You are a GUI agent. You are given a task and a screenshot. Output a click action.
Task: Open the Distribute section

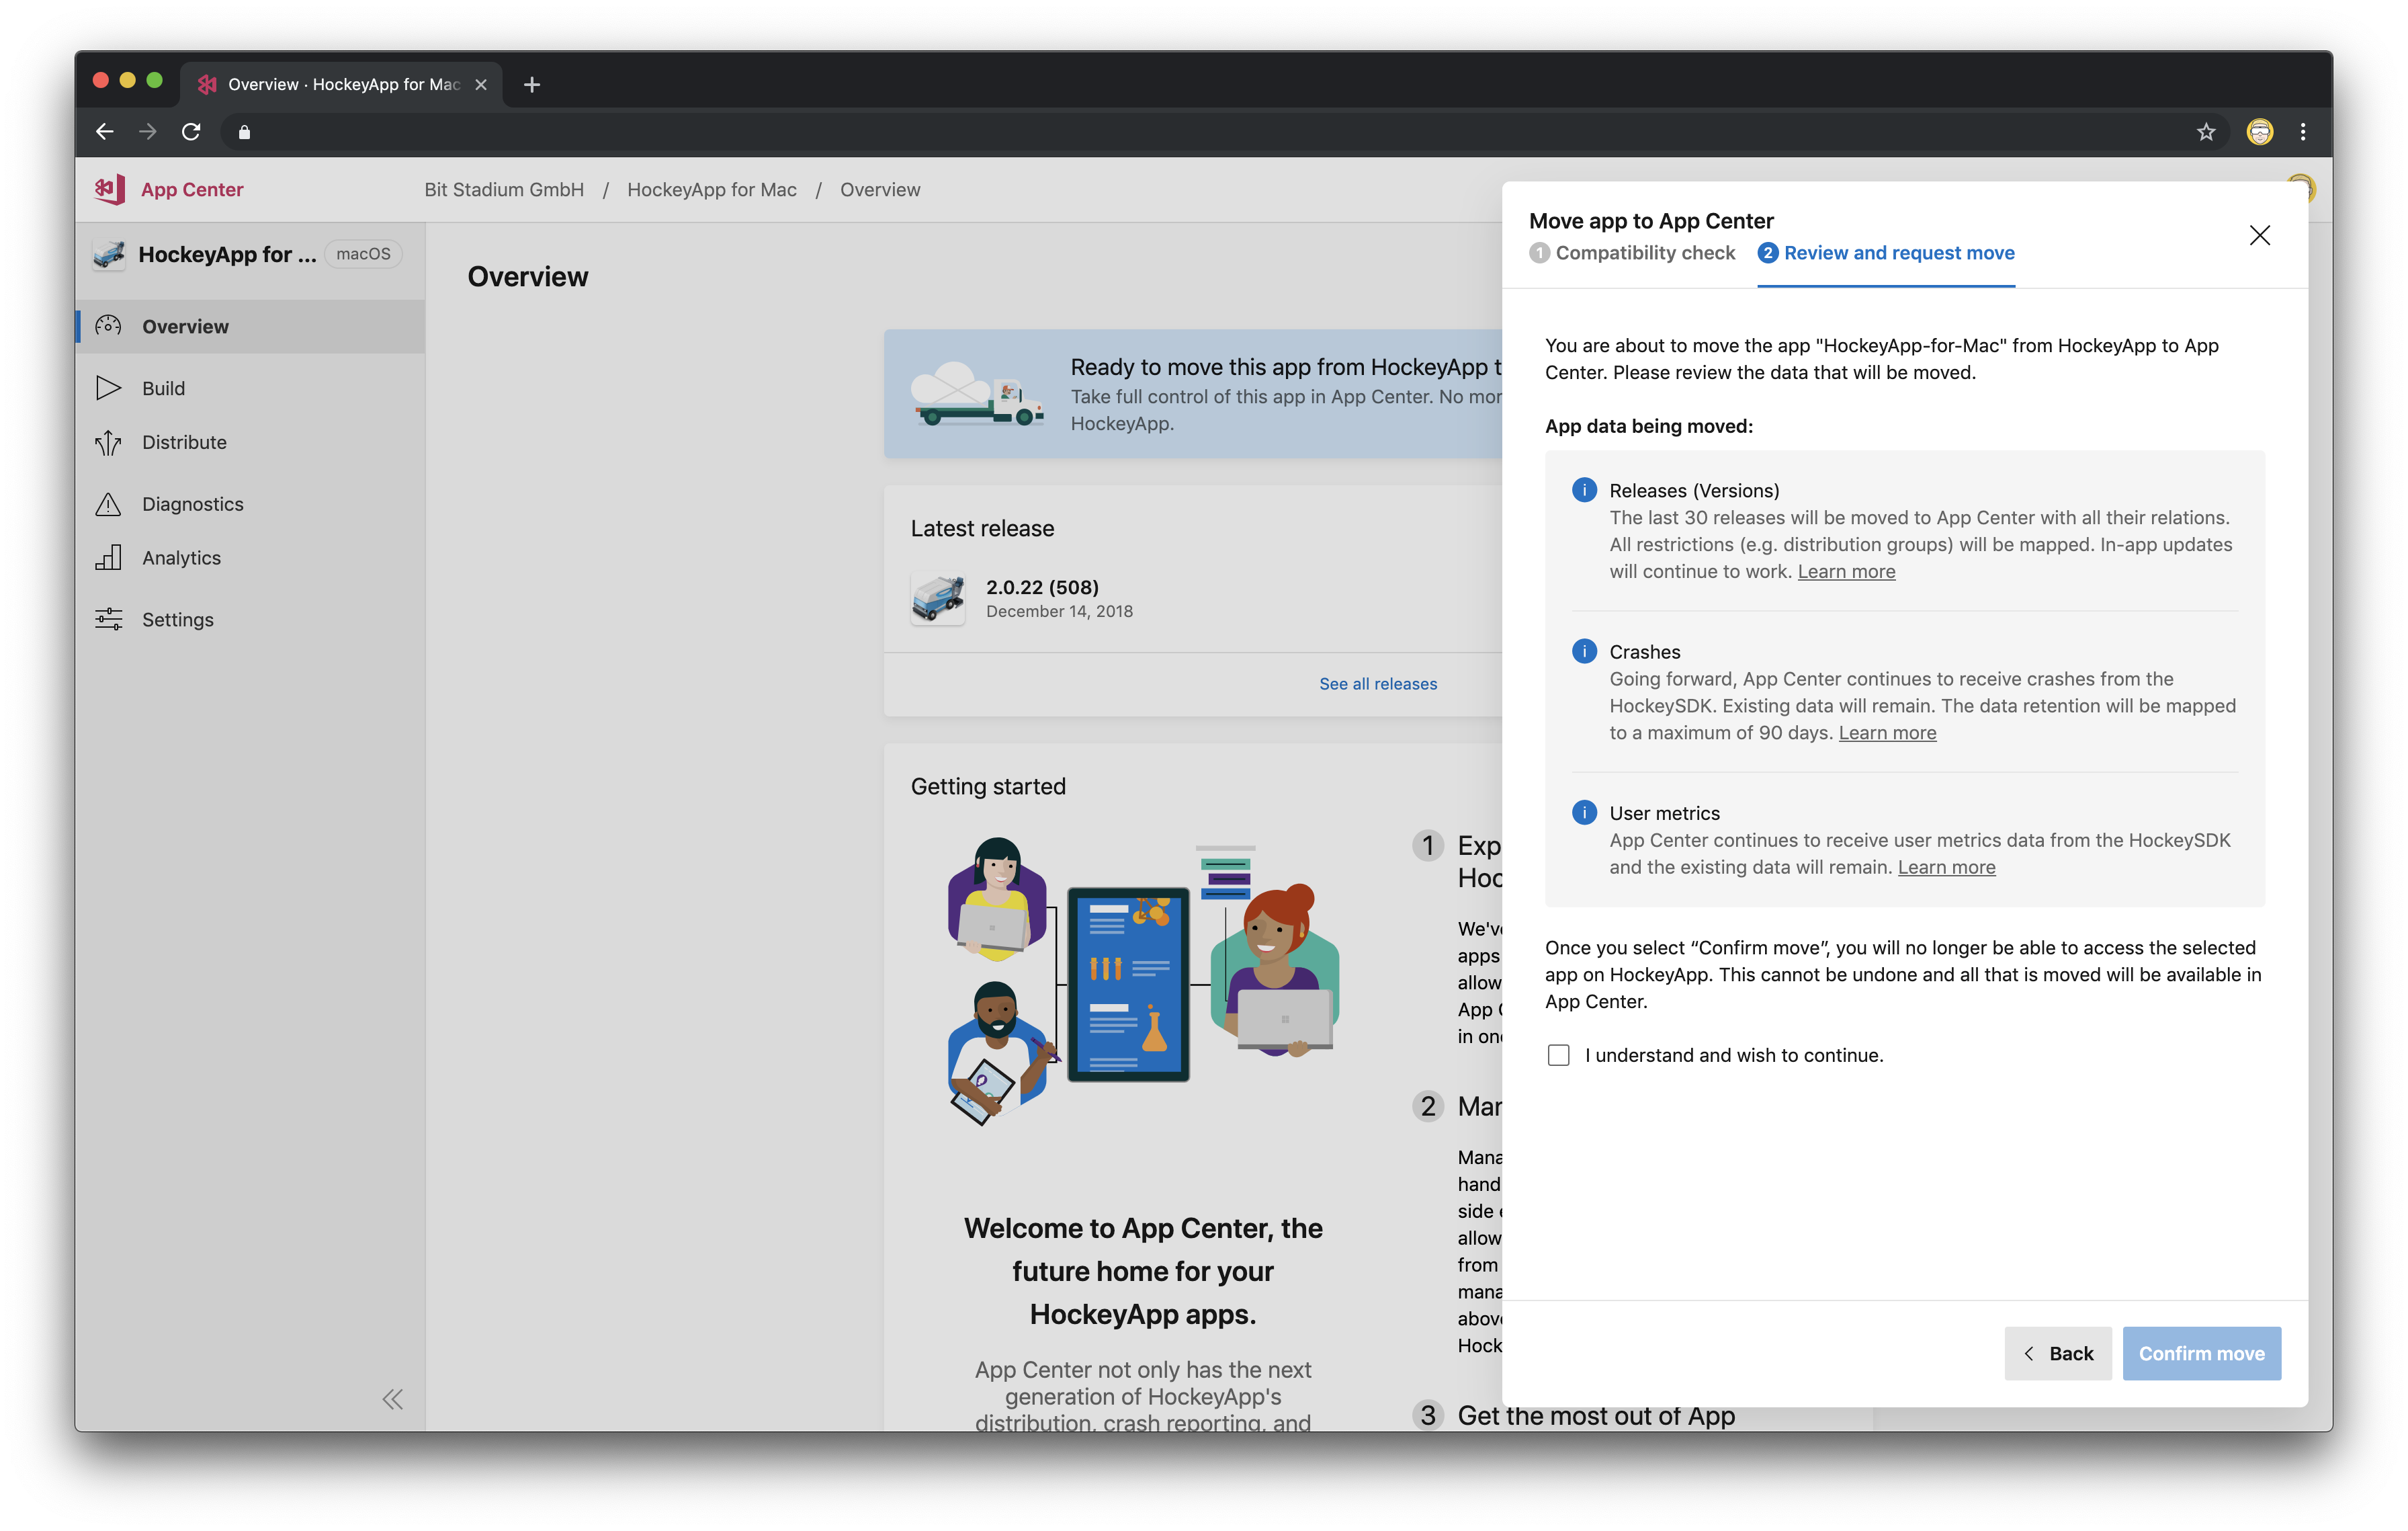[184, 442]
